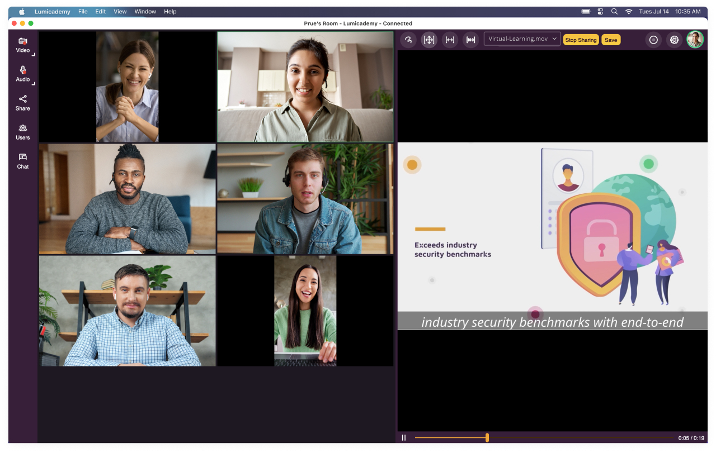Click the fit-to-screen arrows icon

click(429, 40)
